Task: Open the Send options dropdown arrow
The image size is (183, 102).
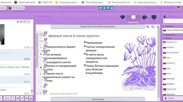Action: (x=13, y=98)
